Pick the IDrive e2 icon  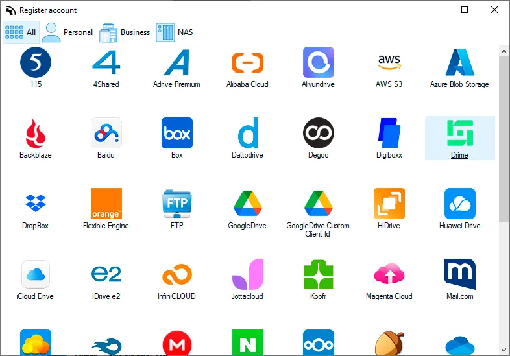[x=106, y=274]
